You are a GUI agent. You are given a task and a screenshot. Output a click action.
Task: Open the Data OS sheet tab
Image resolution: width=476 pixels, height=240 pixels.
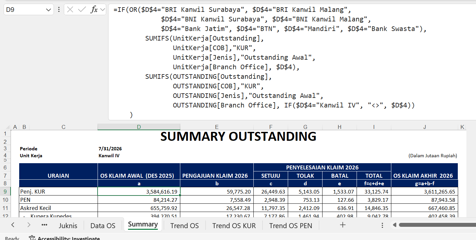(x=103, y=225)
